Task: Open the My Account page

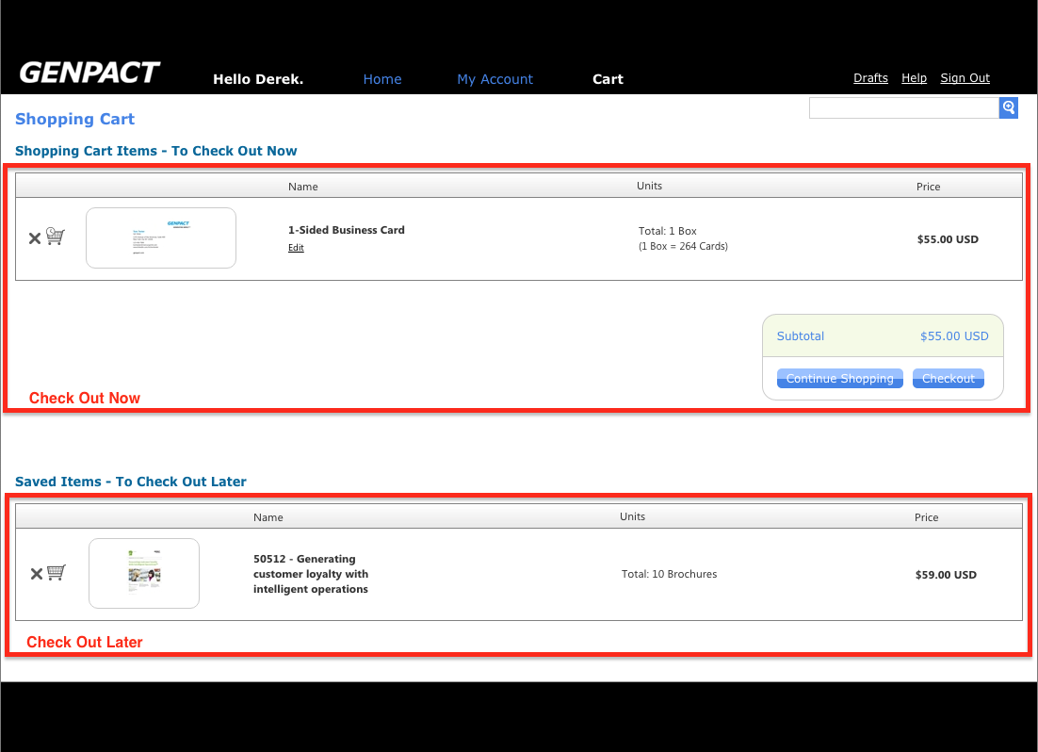Action: (x=495, y=79)
